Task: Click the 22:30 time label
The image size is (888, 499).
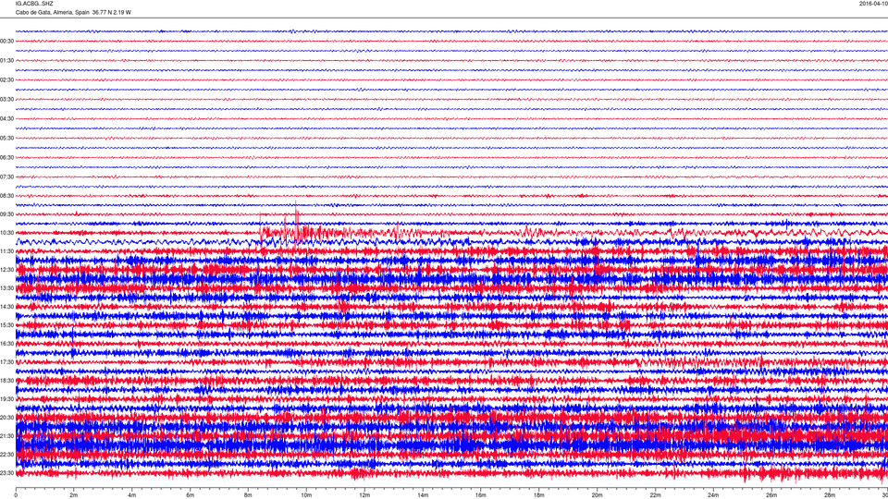Action: tap(6, 455)
